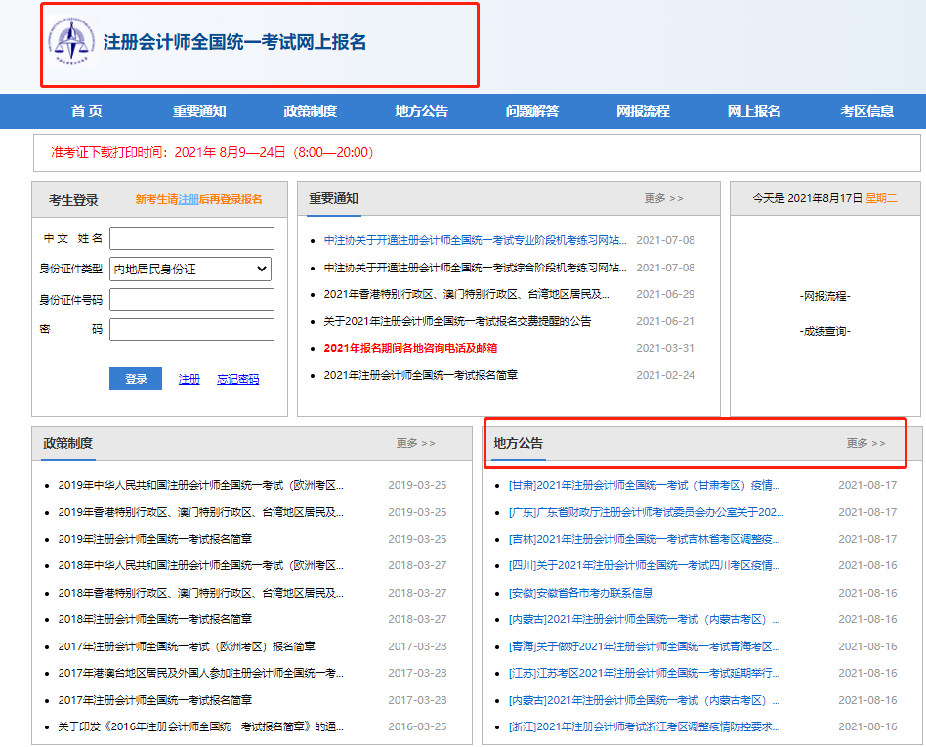Open 2017年注册会计师全国统一考试(欧洲考区)报名简章

(x=187, y=646)
